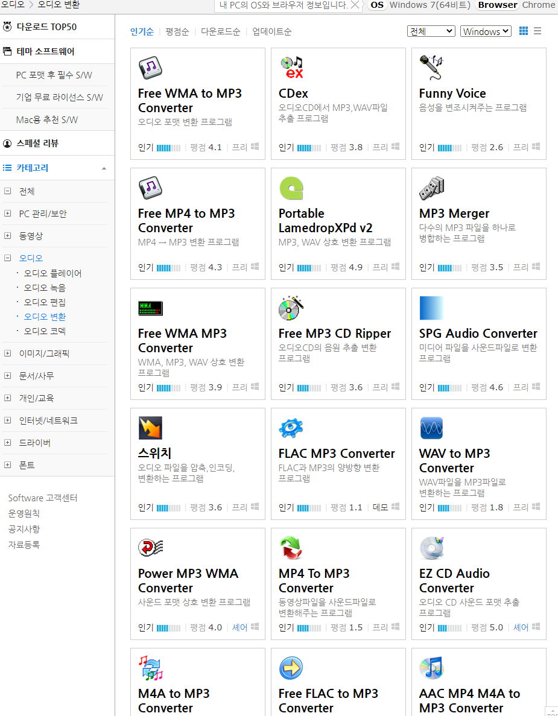Sort by 평점순
This screenshot has width=558, height=716.
[x=177, y=31]
